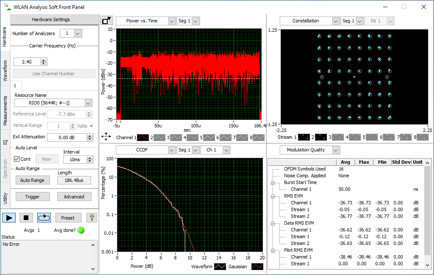Open the Resource Name RIO0 dropdown

coord(88,103)
